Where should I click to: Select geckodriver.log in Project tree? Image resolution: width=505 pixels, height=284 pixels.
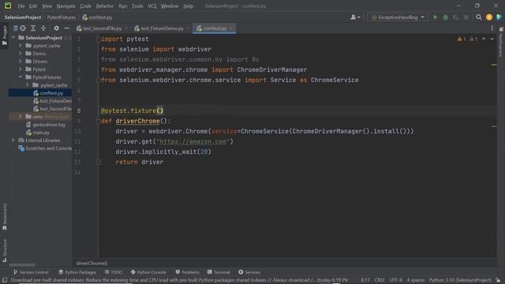[46, 125]
